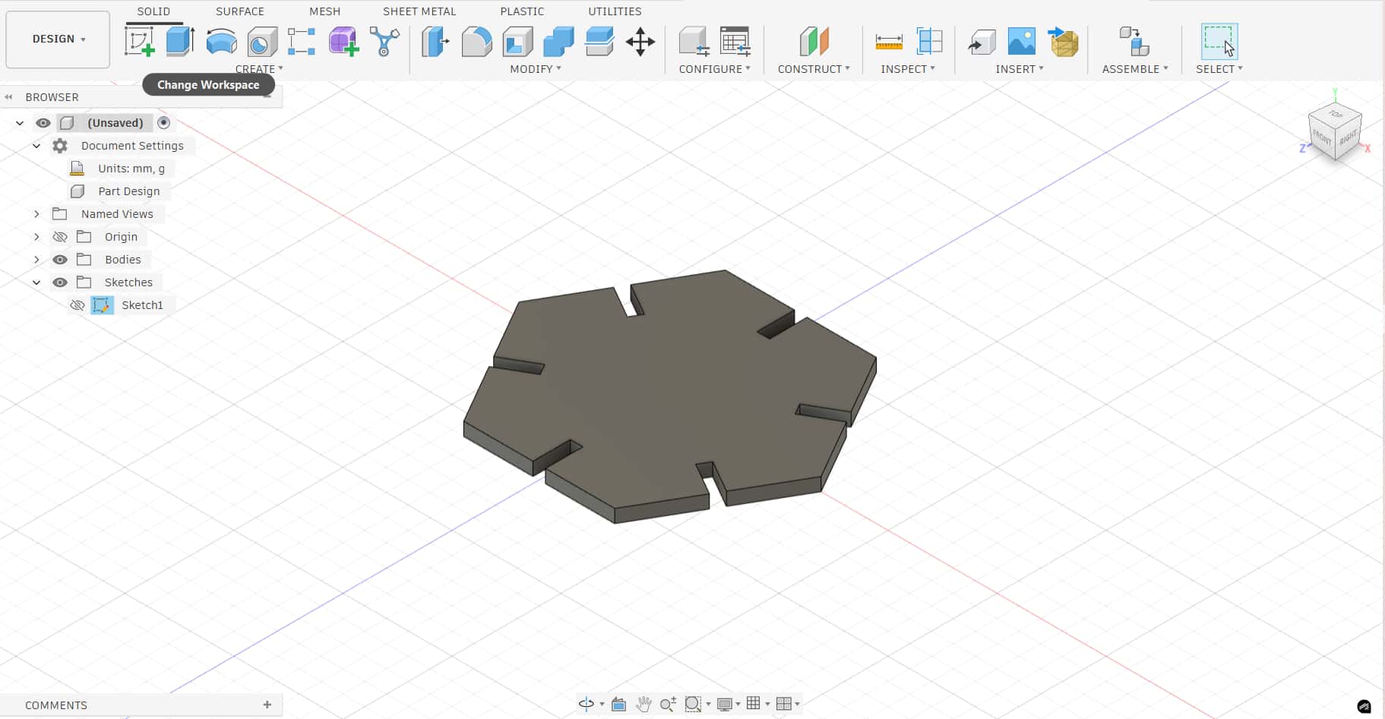Activate the Zoom tool in navigation bar
Image resolution: width=1385 pixels, height=719 pixels.
668,704
